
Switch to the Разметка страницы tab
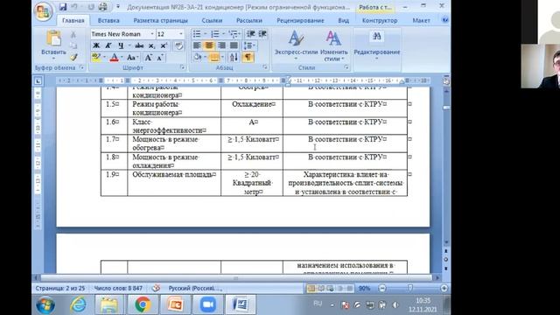coord(160,20)
